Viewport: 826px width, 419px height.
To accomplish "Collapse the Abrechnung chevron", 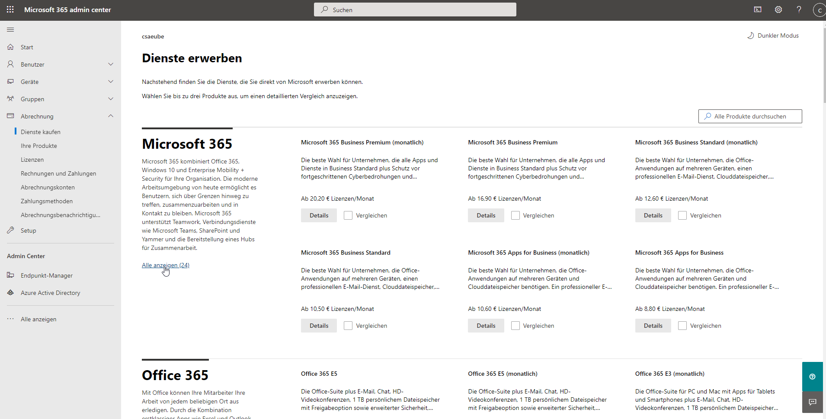I will [x=111, y=116].
